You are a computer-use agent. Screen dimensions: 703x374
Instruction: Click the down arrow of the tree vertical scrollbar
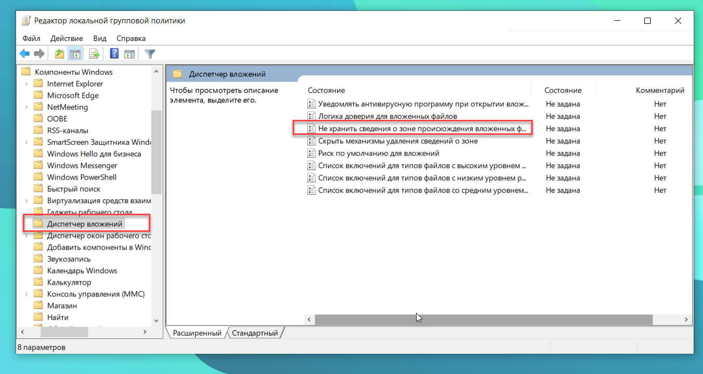point(156,321)
